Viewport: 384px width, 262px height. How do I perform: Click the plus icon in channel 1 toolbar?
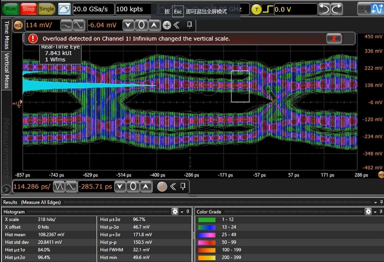coord(167,25)
